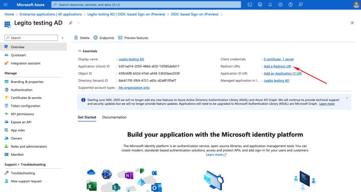
Task: Open the portal hamburger menu
Action: coord(5,5)
